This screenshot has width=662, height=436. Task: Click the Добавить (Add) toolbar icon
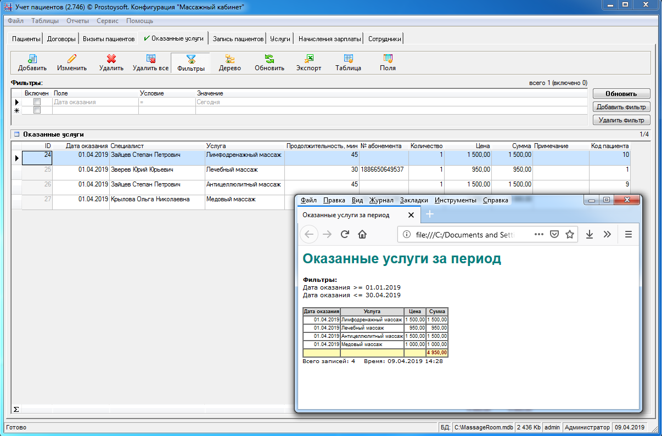pyautogui.click(x=32, y=59)
